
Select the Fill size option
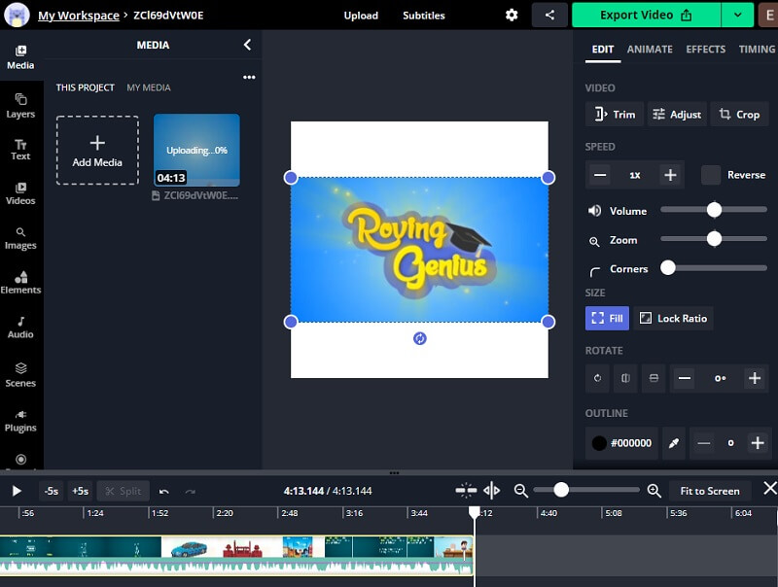click(606, 318)
